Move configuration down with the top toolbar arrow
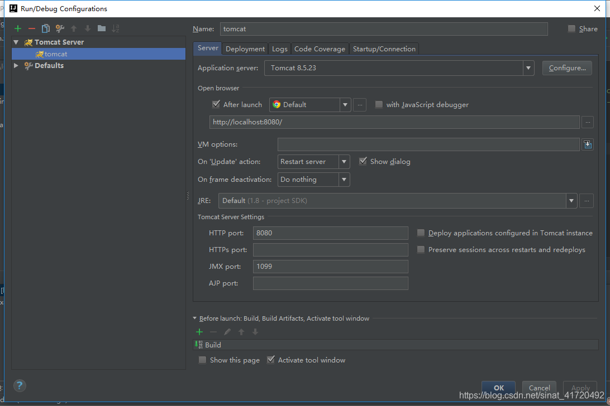610x406 pixels. point(88,28)
